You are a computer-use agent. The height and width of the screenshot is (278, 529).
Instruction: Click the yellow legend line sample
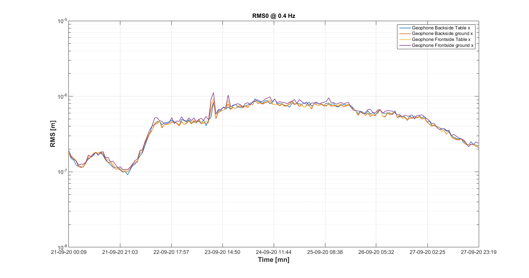[405, 40]
